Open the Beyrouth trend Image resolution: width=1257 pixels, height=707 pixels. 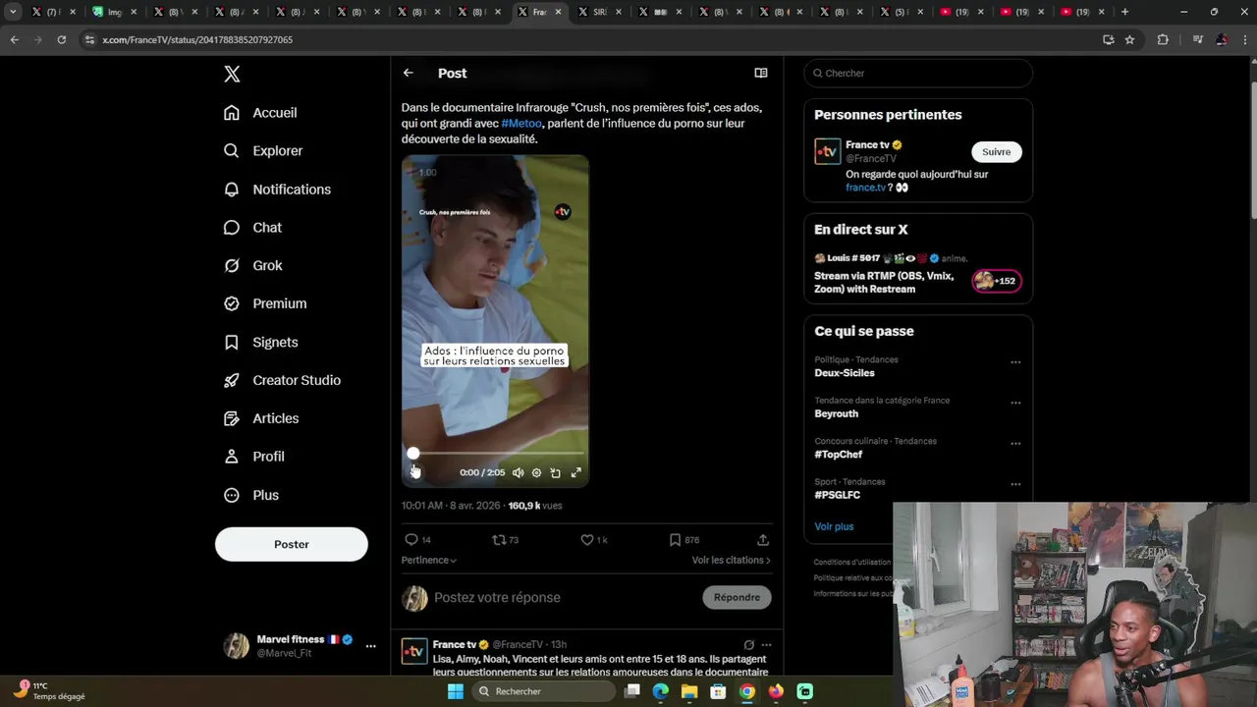click(836, 414)
